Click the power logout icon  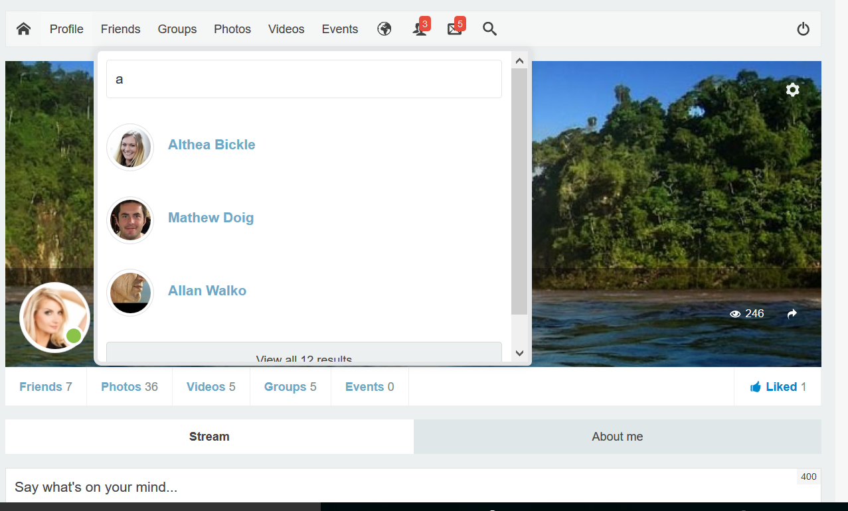[x=803, y=29]
